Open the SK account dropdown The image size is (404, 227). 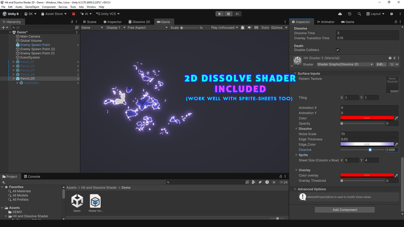(x=31, y=14)
